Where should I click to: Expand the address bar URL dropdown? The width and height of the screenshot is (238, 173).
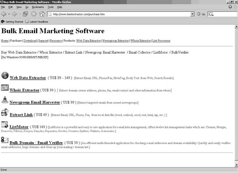(x=192, y=14)
